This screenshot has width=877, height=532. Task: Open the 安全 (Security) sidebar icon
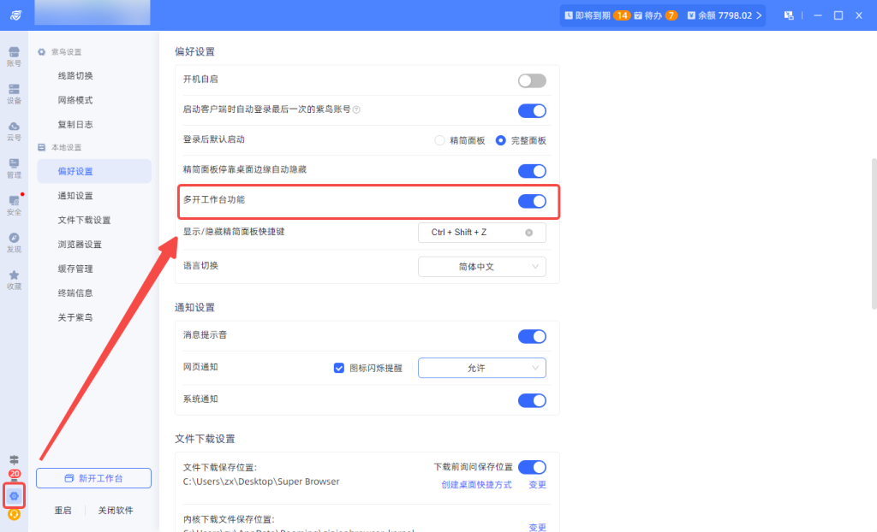(x=14, y=204)
